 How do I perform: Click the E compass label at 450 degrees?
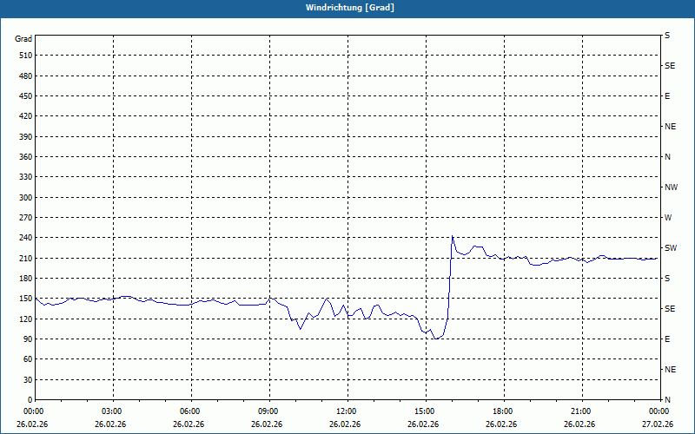(667, 96)
